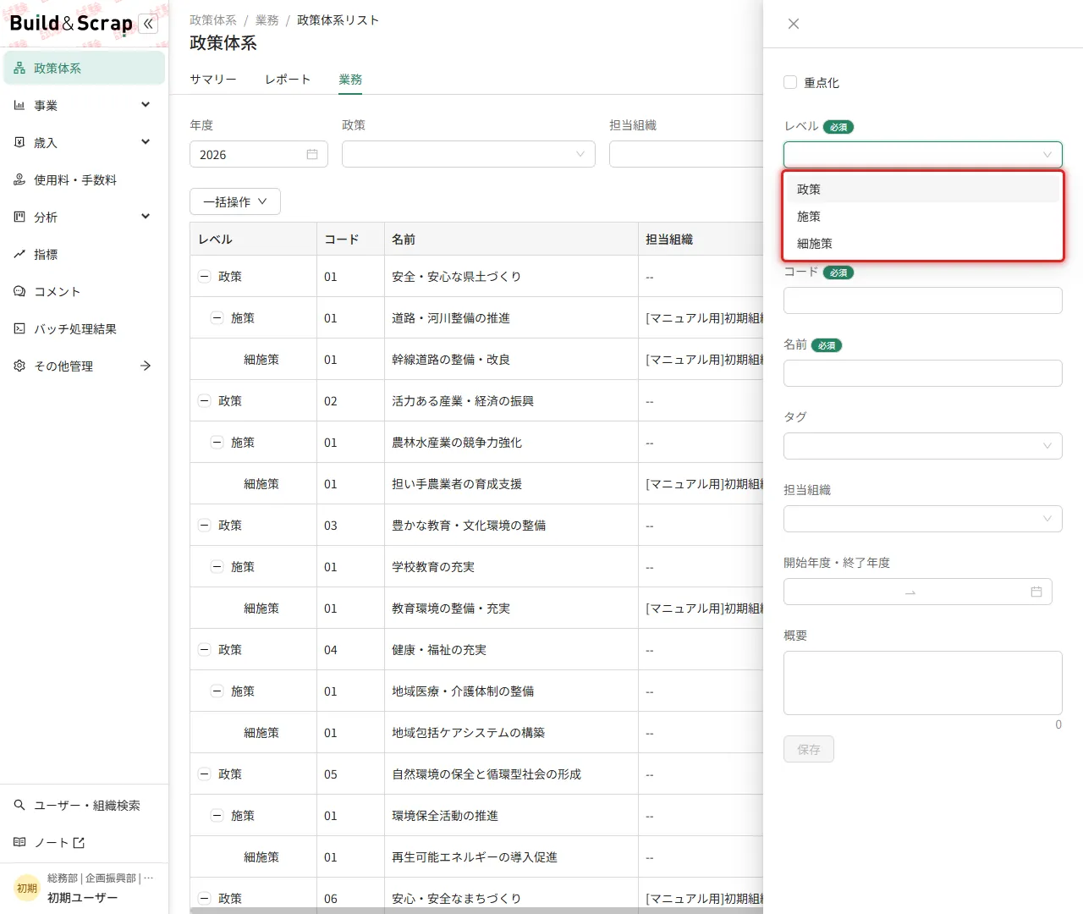Collapse 施策 row 学校教育の充実
This screenshot has height=914, width=1083.
pos(217,567)
